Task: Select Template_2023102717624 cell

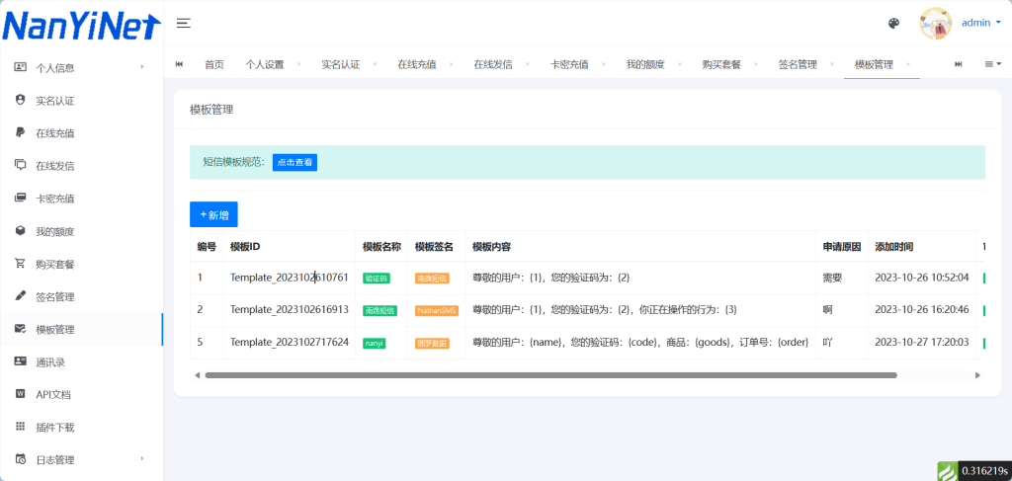Action: tap(290, 343)
